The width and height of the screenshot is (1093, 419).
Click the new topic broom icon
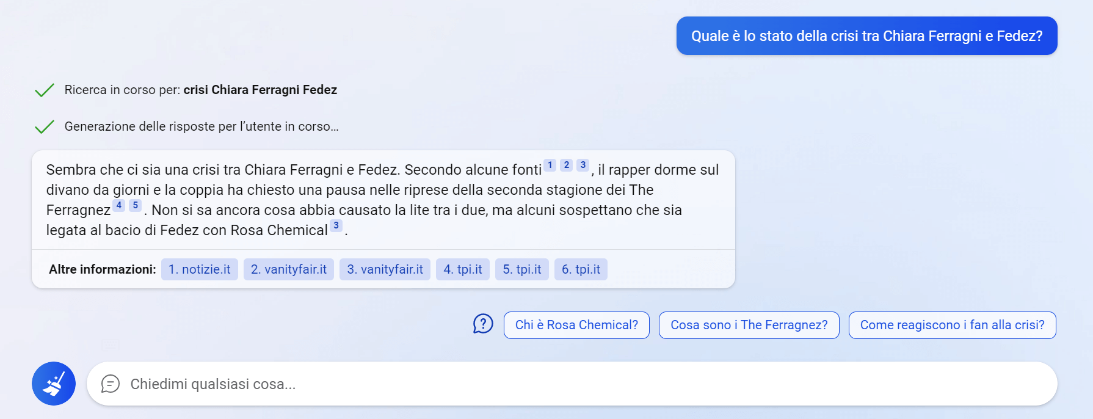click(54, 384)
